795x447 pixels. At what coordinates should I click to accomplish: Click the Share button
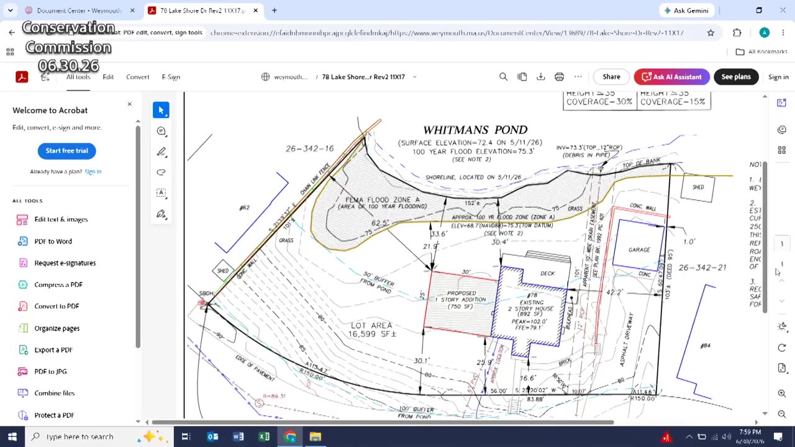coord(611,77)
